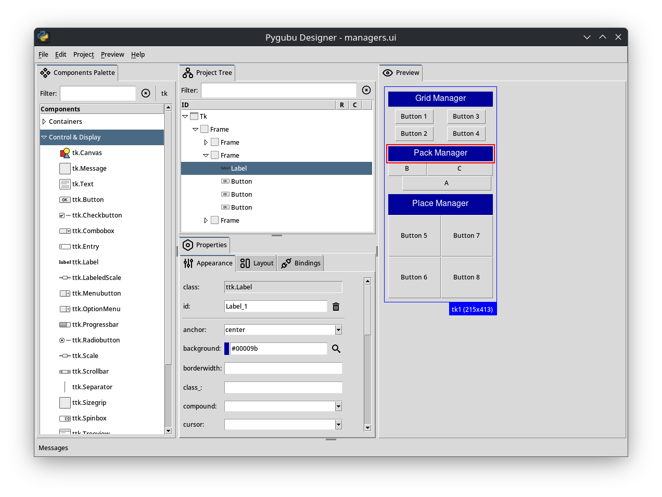
Task: Select the tk.Message palette icon
Action: click(x=65, y=169)
